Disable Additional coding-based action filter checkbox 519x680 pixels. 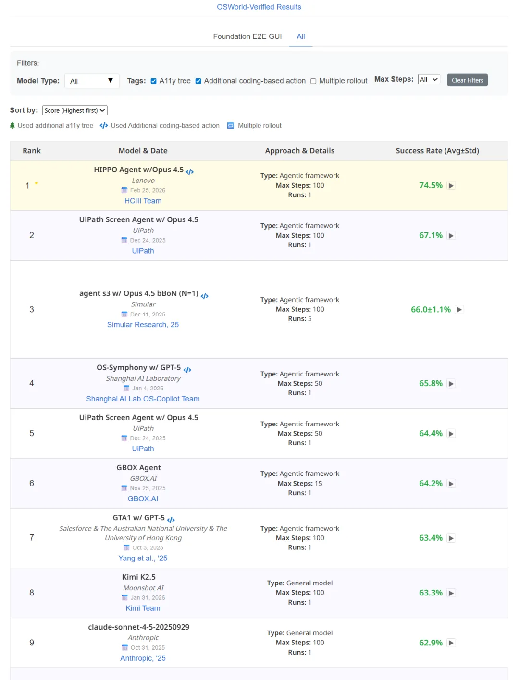coord(198,81)
